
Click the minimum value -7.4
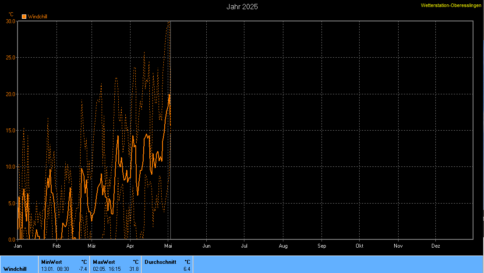(x=83, y=269)
